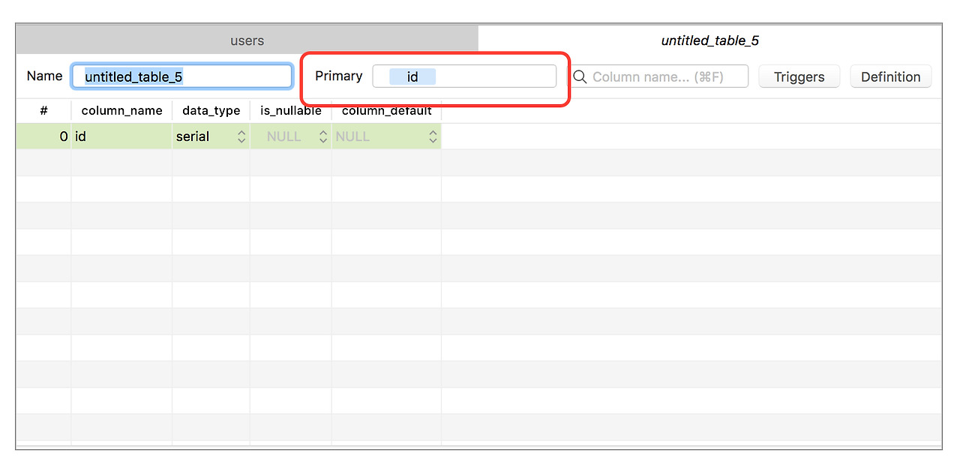Click the is_nullable column header
The image size is (960, 474).
point(291,110)
